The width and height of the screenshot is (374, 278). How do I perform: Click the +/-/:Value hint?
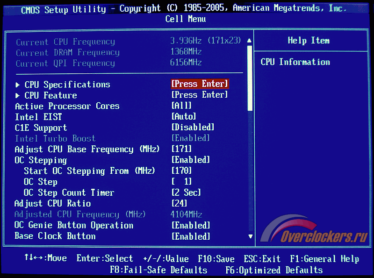[166, 259]
